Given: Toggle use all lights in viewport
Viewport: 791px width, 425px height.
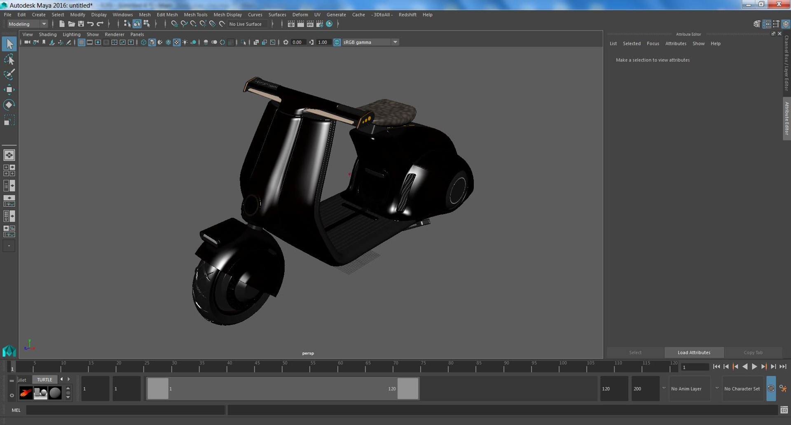Looking at the screenshot, I should (x=185, y=42).
